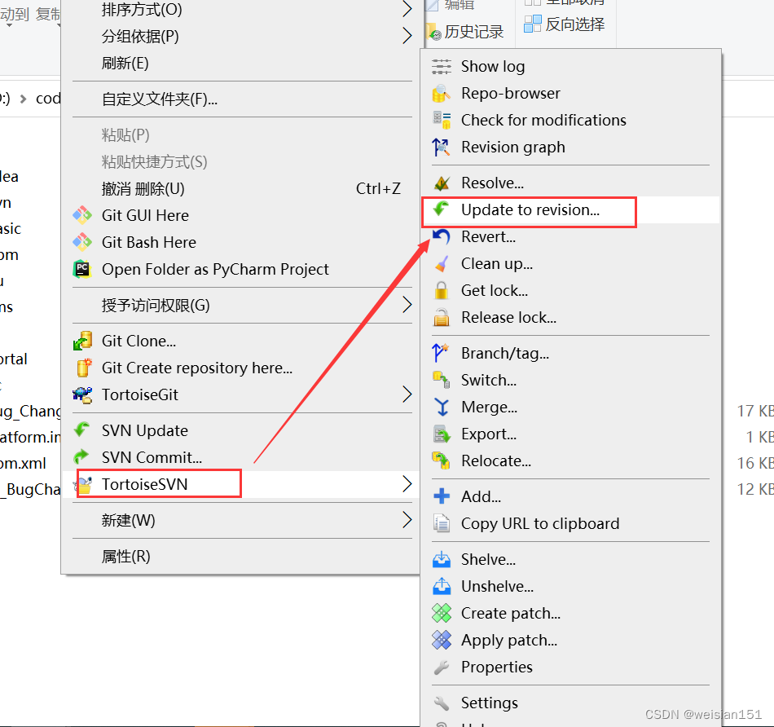
Task: Click the breadcrumb arrow before cod folder
Action: coord(23,99)
